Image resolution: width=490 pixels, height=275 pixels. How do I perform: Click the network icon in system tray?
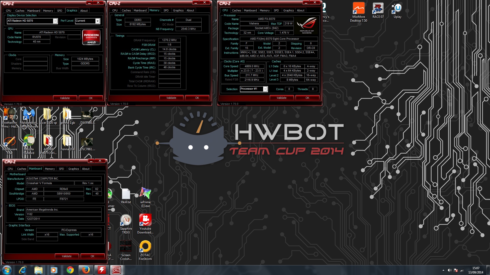[462, 270]
